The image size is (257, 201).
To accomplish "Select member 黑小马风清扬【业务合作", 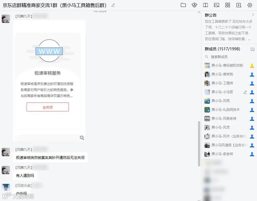I will (x=229, y=145).
